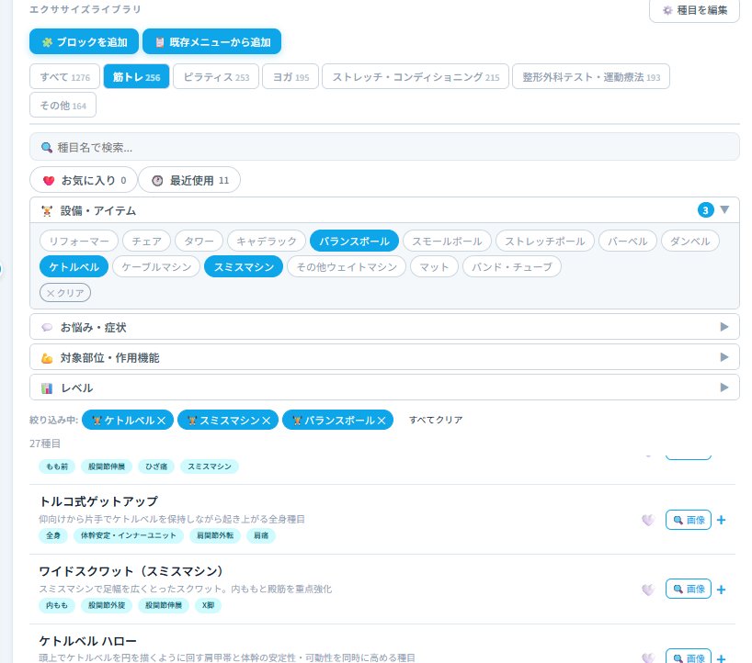Click the 内もも tag

click(x=57, y=605)
